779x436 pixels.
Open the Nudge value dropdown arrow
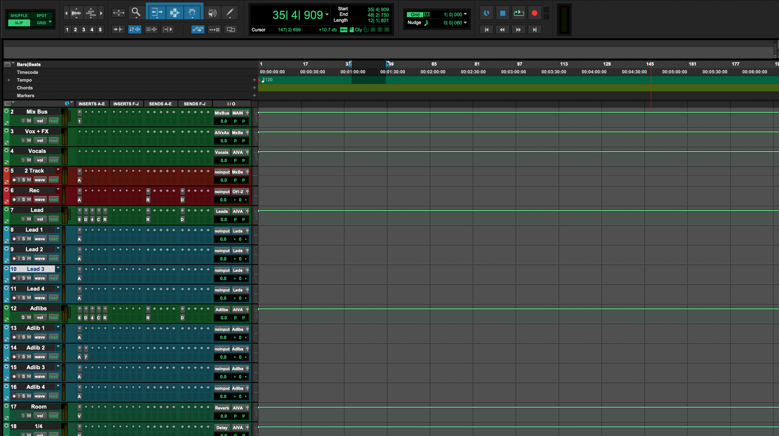tap(465, 23)
